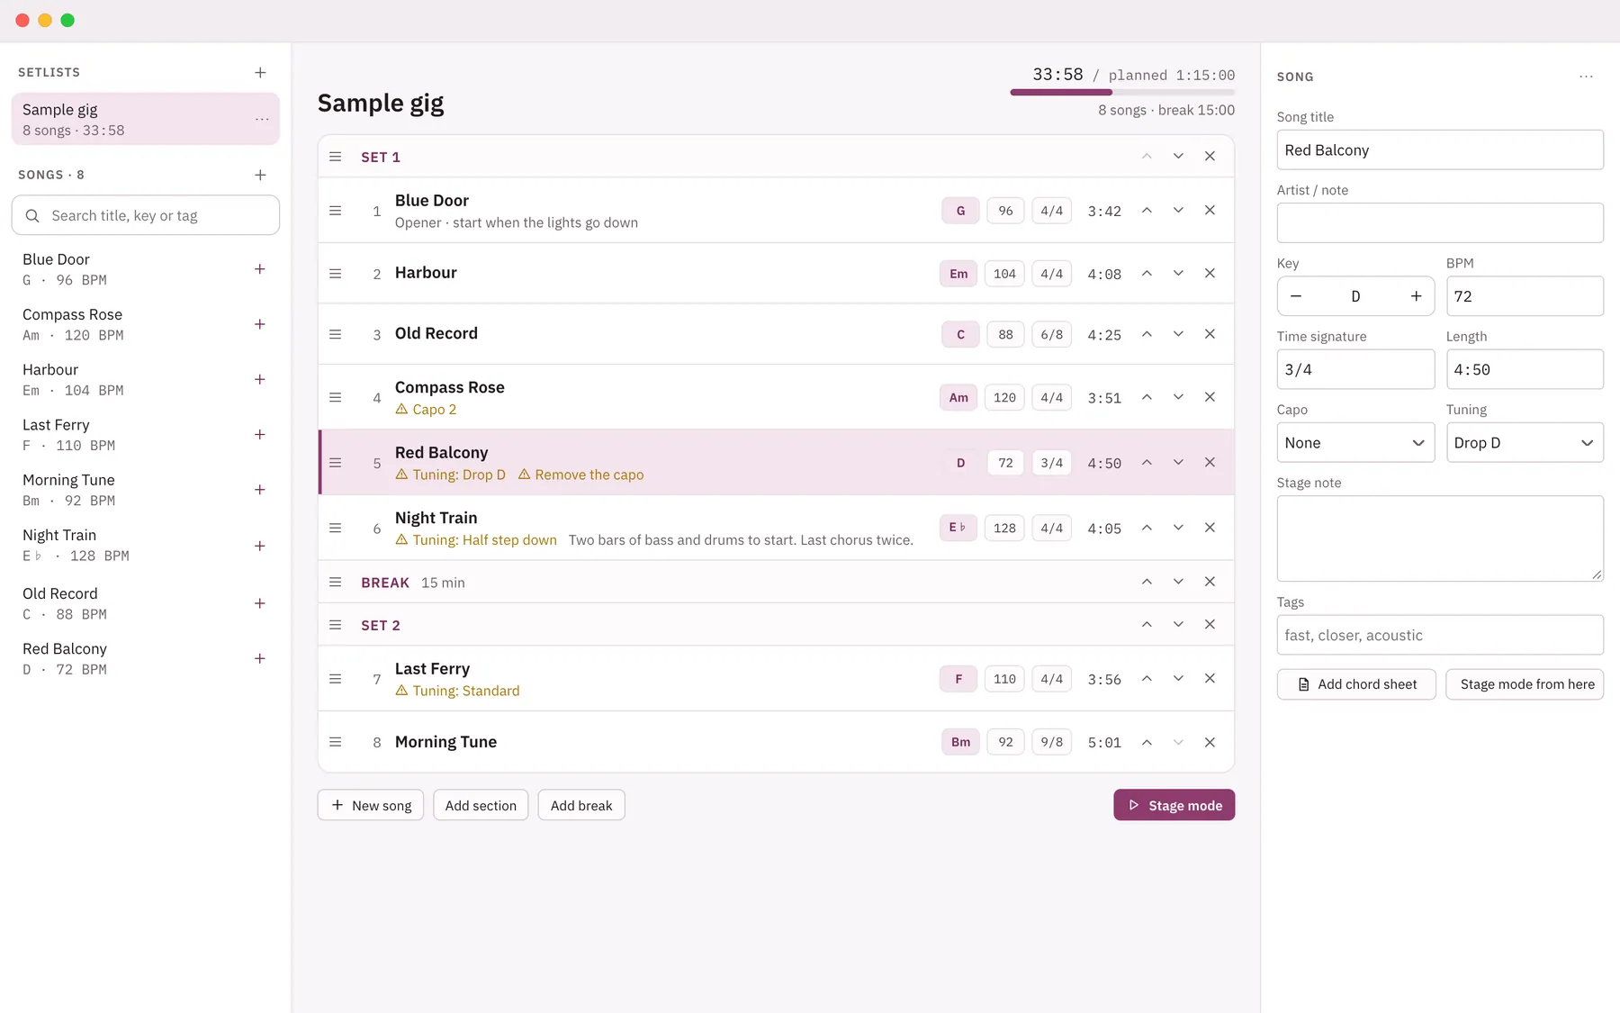Raise the key with plus stepper
The height and width of the screenshot is (1013, 1620).
click(1416, 296)
